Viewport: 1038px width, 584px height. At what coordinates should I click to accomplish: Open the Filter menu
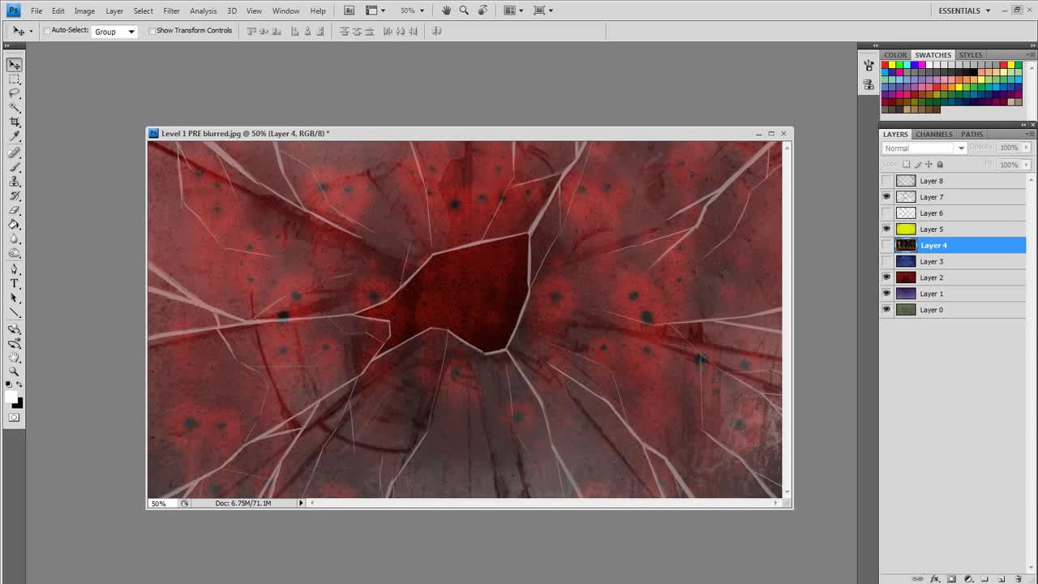tap(171, 11)
